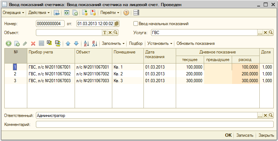Screen dimensions: 278x141
Task: Click the OK button
Action: pos(228,135)
